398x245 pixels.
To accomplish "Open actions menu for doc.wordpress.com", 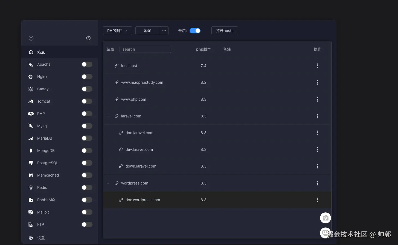I will (x=318, y=200).
